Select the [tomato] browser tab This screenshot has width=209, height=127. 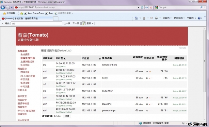point(27,19)
